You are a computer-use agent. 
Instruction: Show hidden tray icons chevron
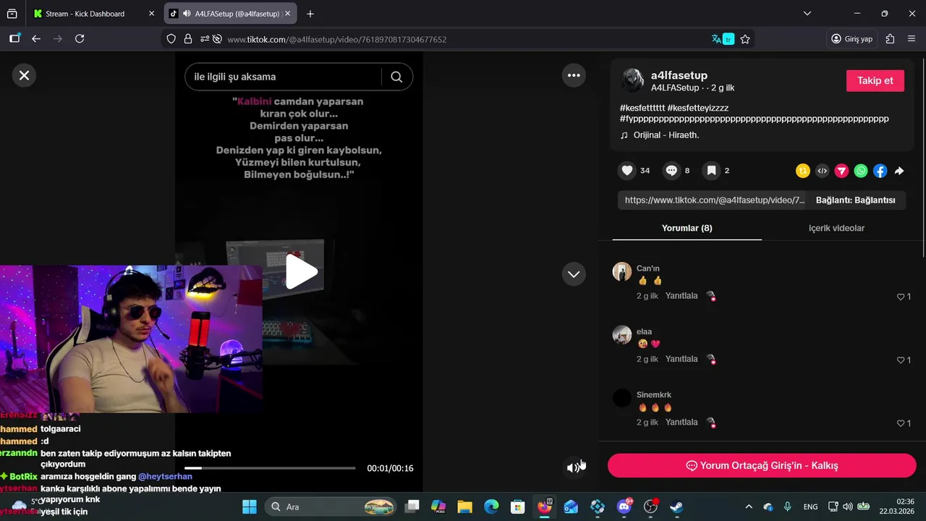pos(749,507)
